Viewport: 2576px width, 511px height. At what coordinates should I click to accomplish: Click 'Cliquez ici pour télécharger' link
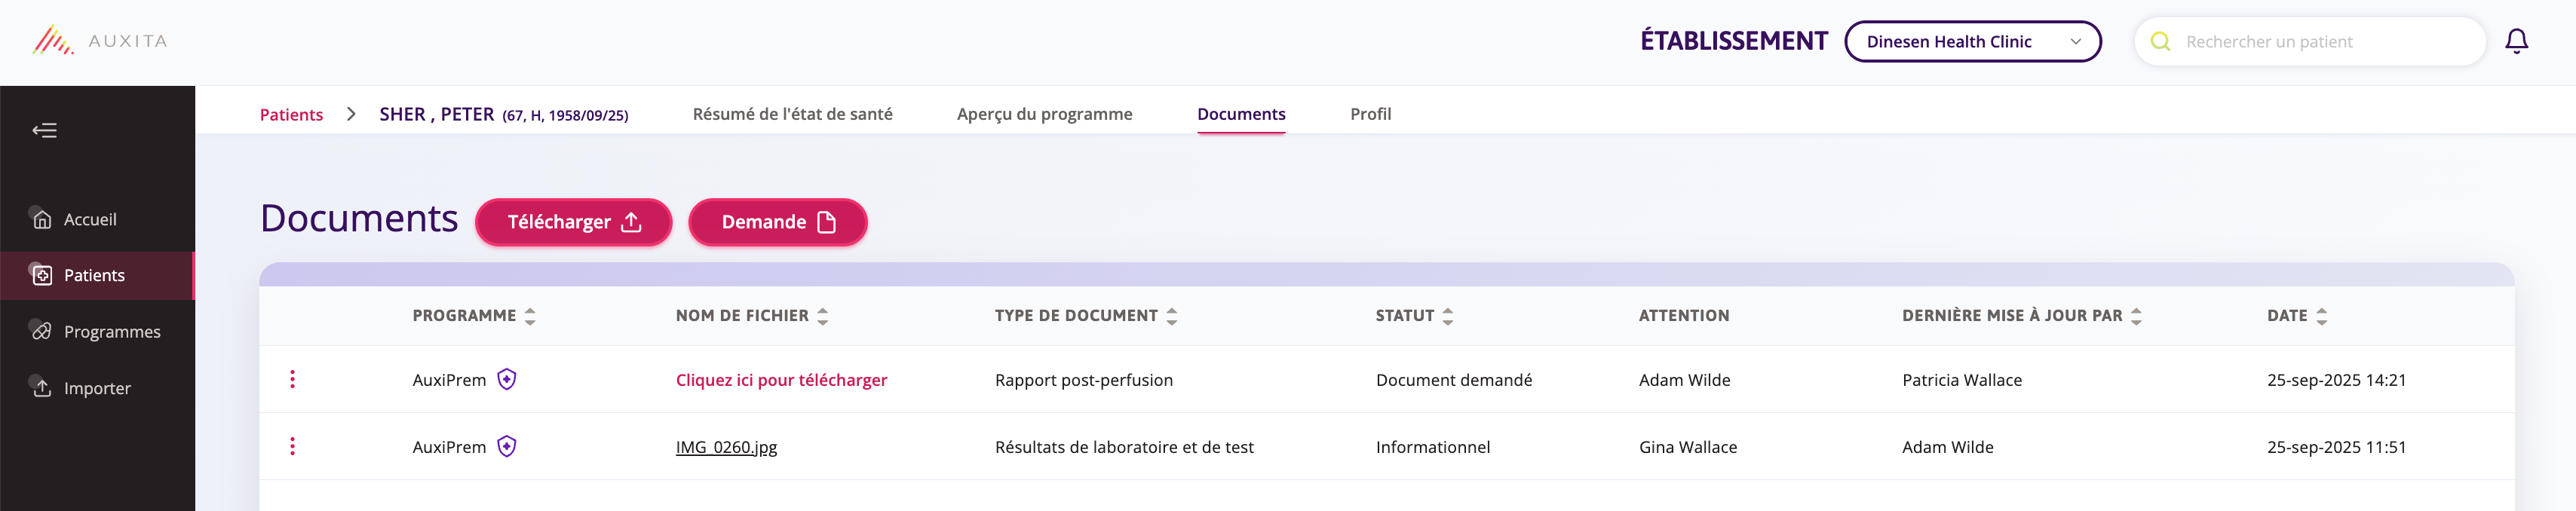tap(781, 380)
